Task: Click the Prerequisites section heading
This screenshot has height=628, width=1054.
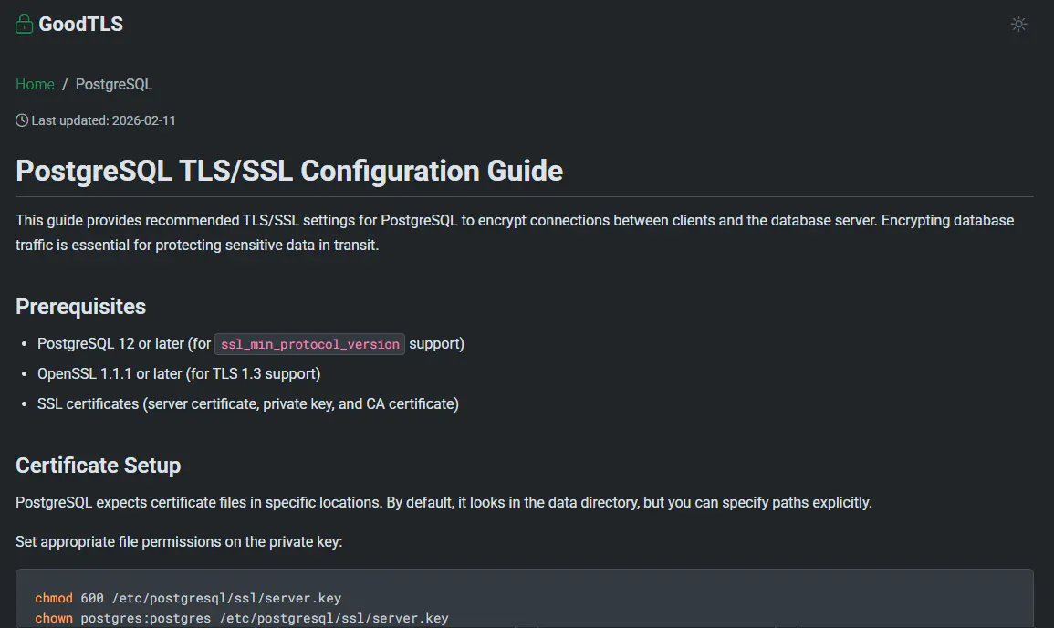Action: click(x=80, y=307)
